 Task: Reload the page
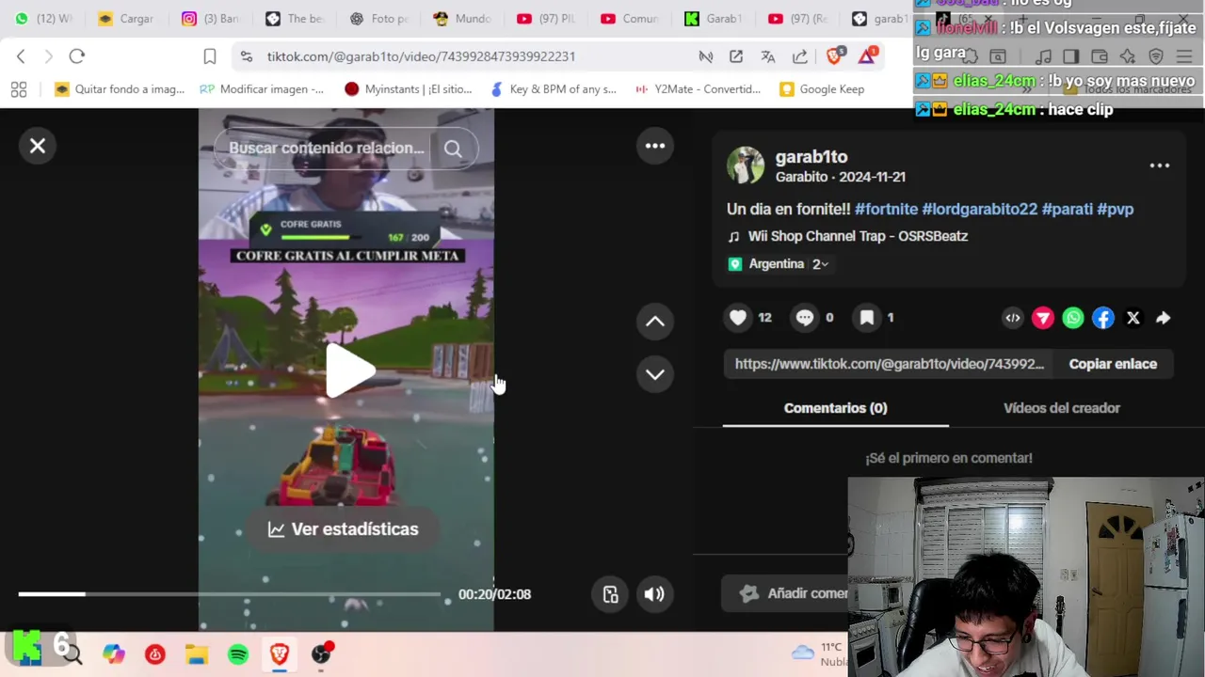[77, 56]
